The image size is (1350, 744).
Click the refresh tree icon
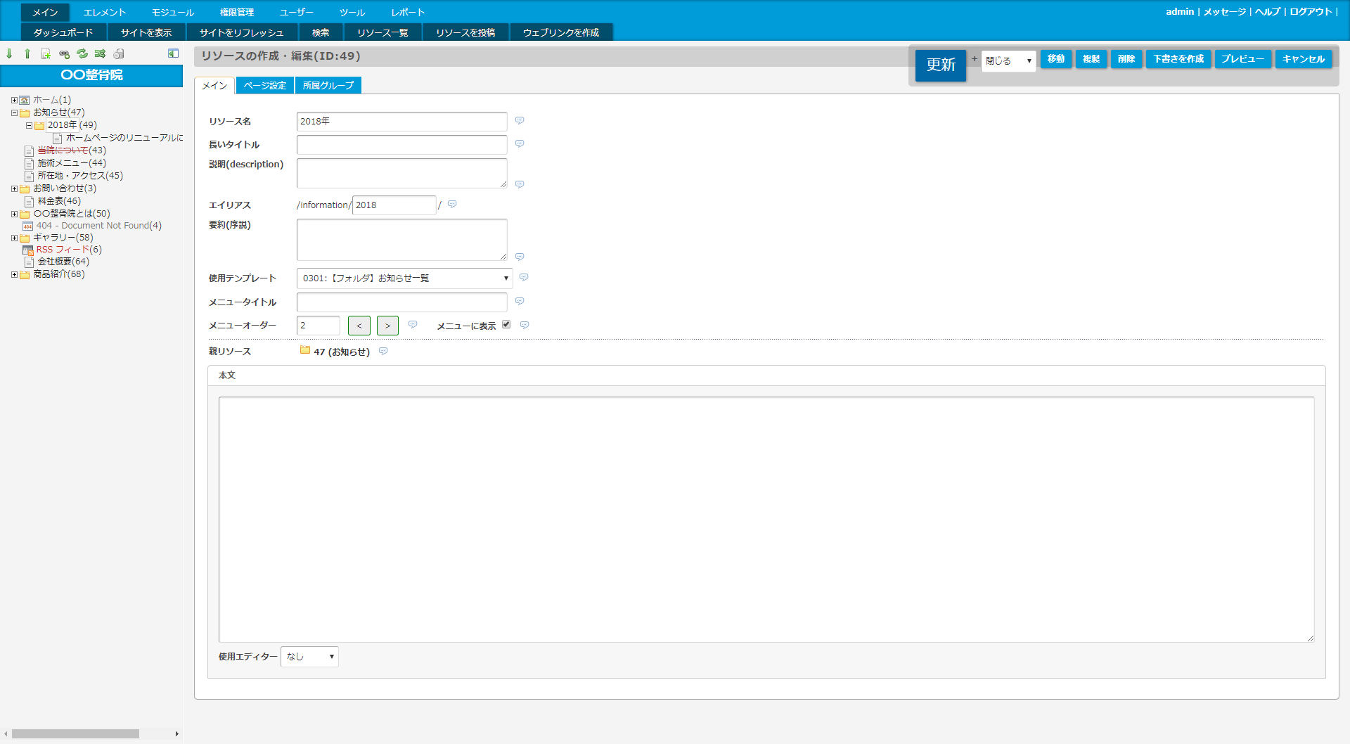tap(82, 53)
